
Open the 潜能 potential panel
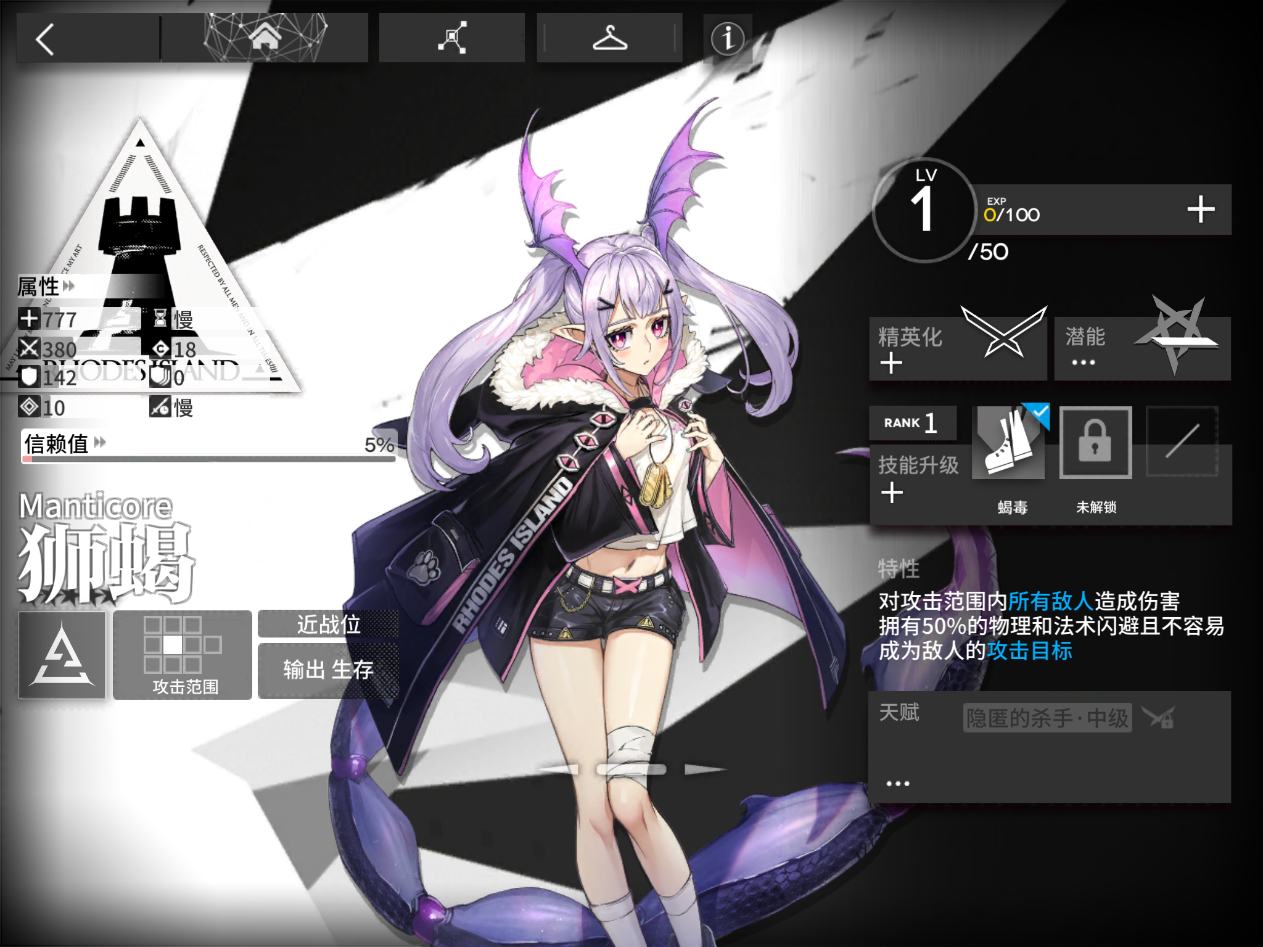click(1143, 348)
